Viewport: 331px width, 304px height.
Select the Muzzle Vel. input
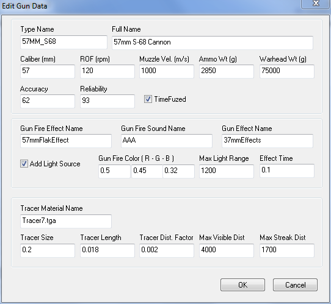coord(167,71)
